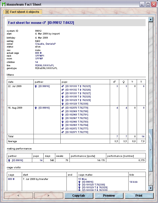Screen dimensions: 158x203
Task: Click the Copy tab button
Action: [79, 196]
